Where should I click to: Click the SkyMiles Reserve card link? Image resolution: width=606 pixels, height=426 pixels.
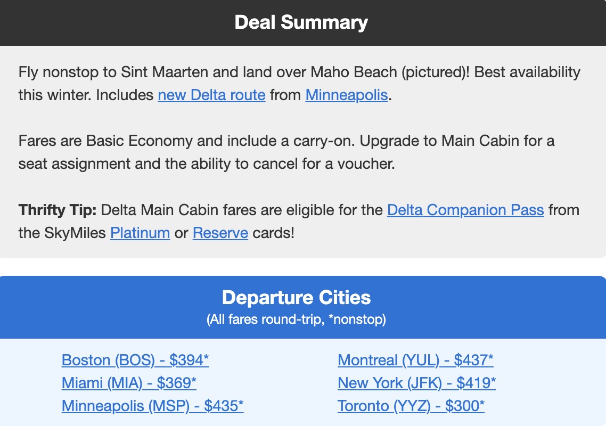[x=220, y=233]
